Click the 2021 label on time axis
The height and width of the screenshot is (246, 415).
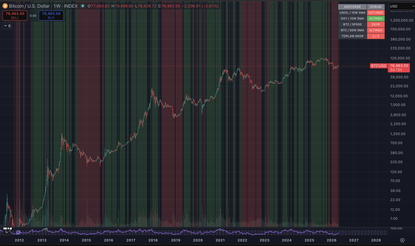(x=220, y=240)
